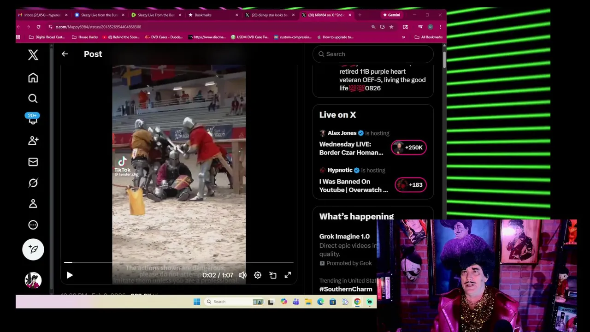Open House Hacks bookmark folder
Image resolution: width=590 pixels, height=332 pixels.
84,37
